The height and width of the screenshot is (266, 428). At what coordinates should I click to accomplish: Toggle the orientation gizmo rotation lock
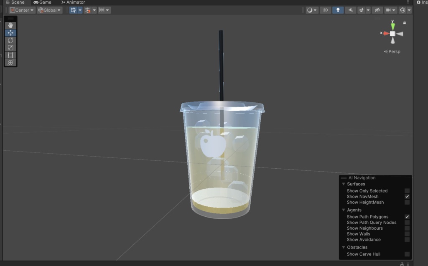pos(405,23)
